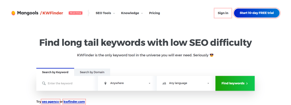
Task: Switch to Search by Keyword tab
Action: pos(55,72)
